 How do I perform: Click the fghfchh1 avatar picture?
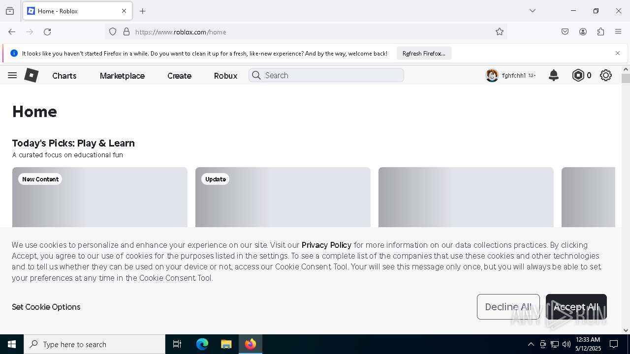(492, 75)
